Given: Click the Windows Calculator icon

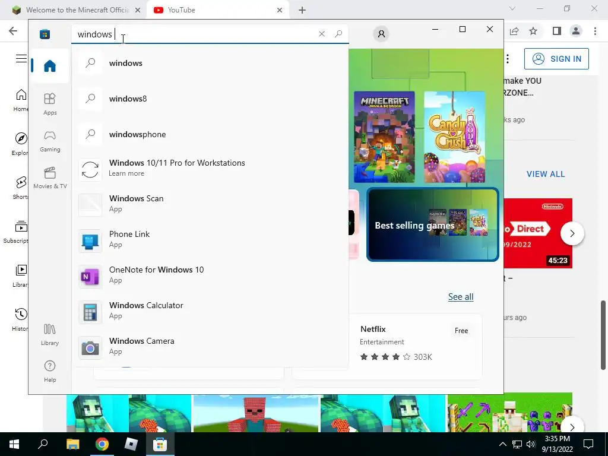Looking at the screenshot, I should (90, 312).
